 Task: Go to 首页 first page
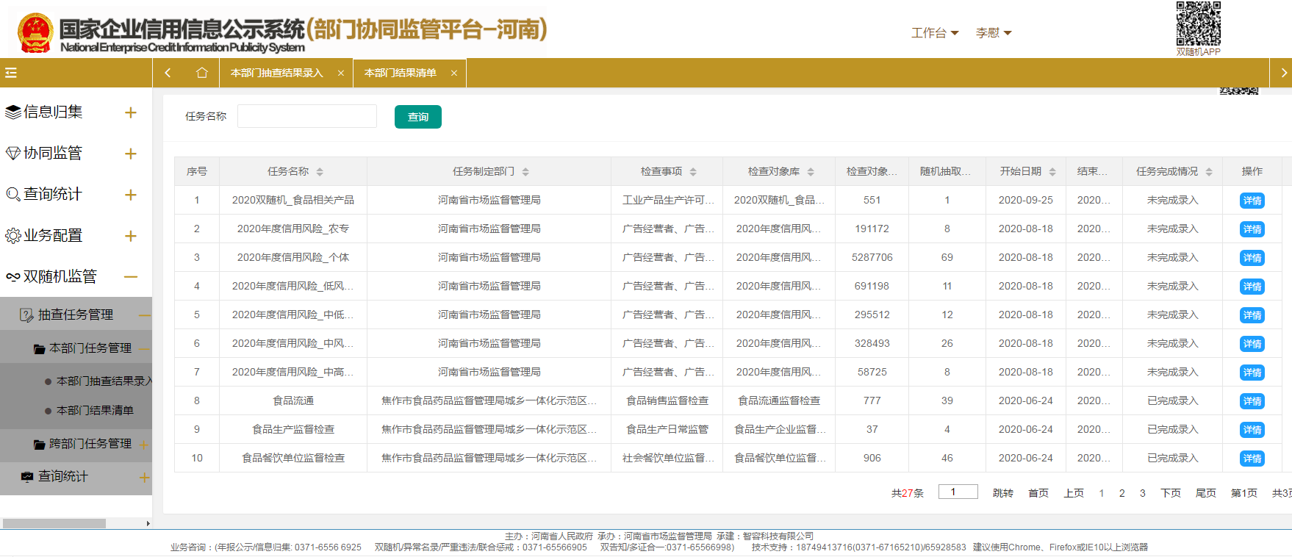coord(1038,493)
